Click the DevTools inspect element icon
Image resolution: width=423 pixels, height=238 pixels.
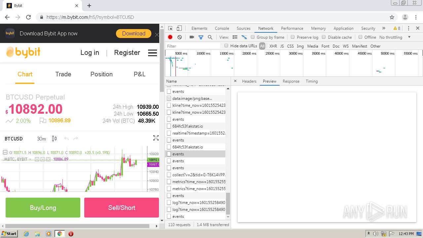(x=170, y=28)
